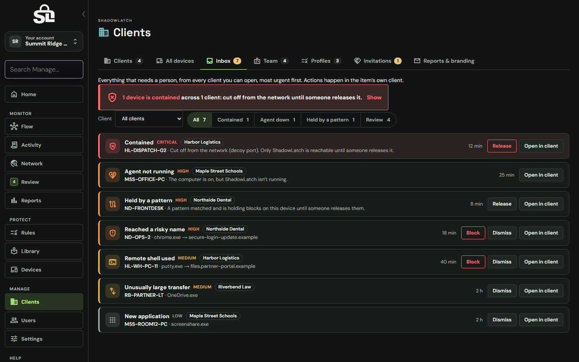
Task: Release the contained HL-DISPATCH-02 device
Action: 502,146
